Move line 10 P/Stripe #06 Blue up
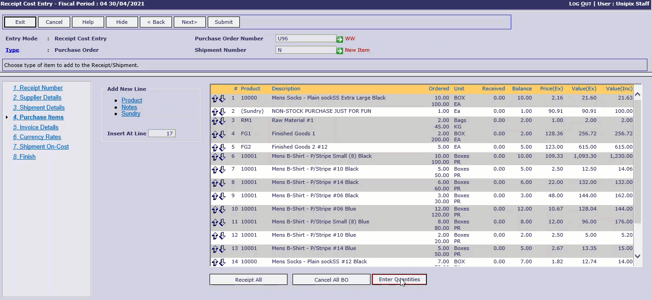The width and height of the screenshot is (652, 300). 215,210
